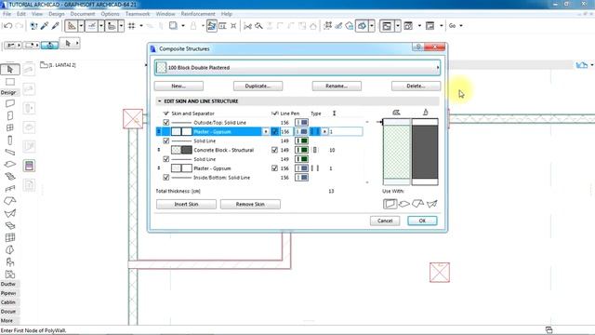Click the Undo arrow in the toolbar
The image size is (595, 335).
(7, 26)
